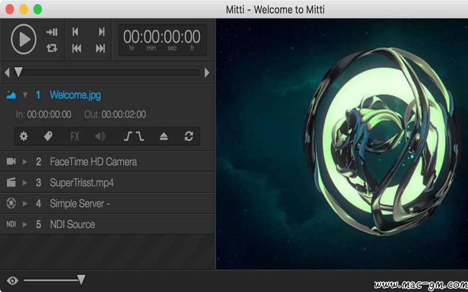The height and width of the screenshot is (292, 468).
Task: Click cue number 3
Action: [39, 183]
